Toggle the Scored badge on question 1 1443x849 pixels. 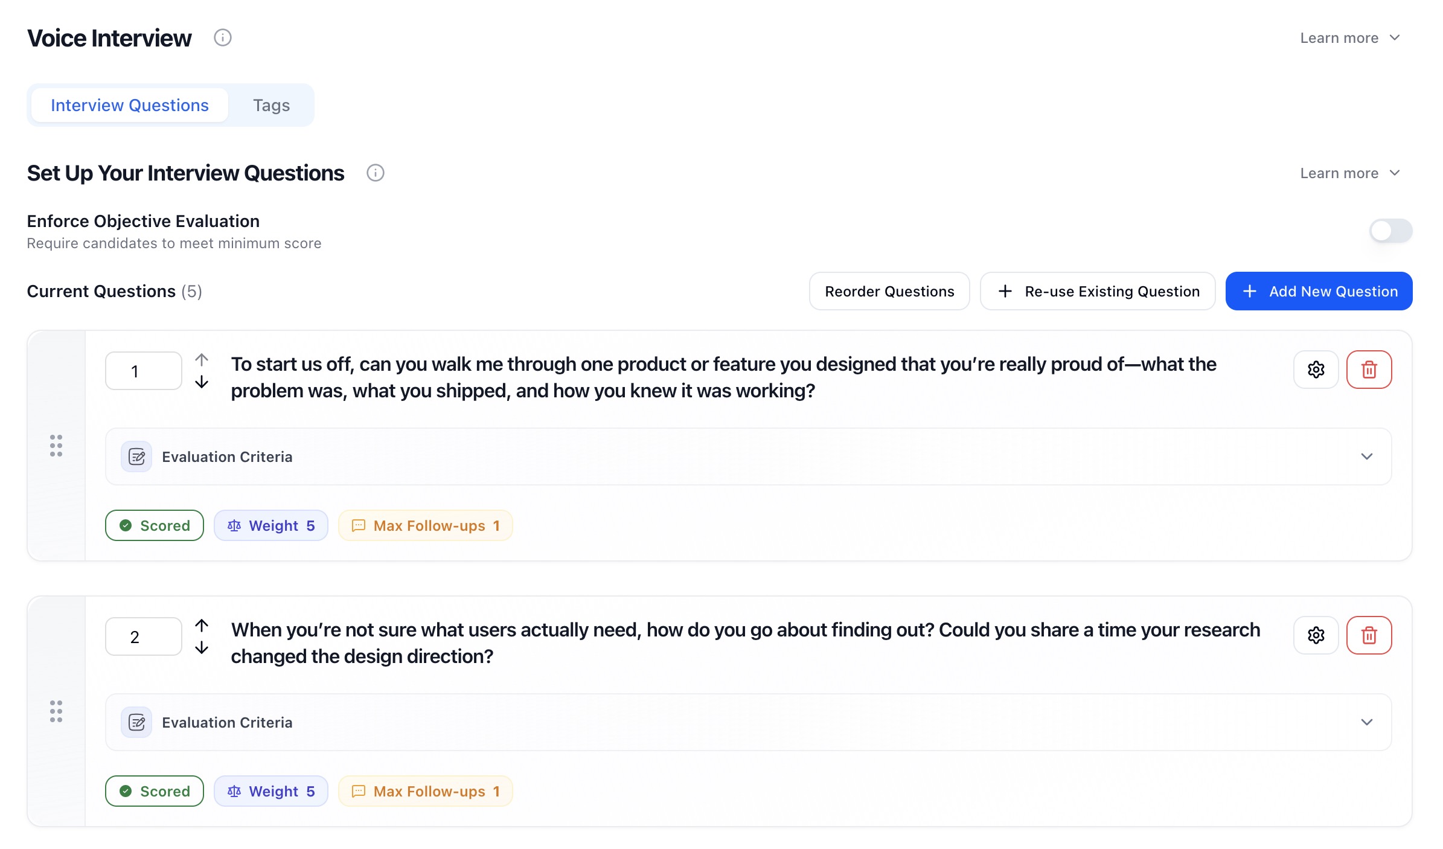click(x=155, y=525)
